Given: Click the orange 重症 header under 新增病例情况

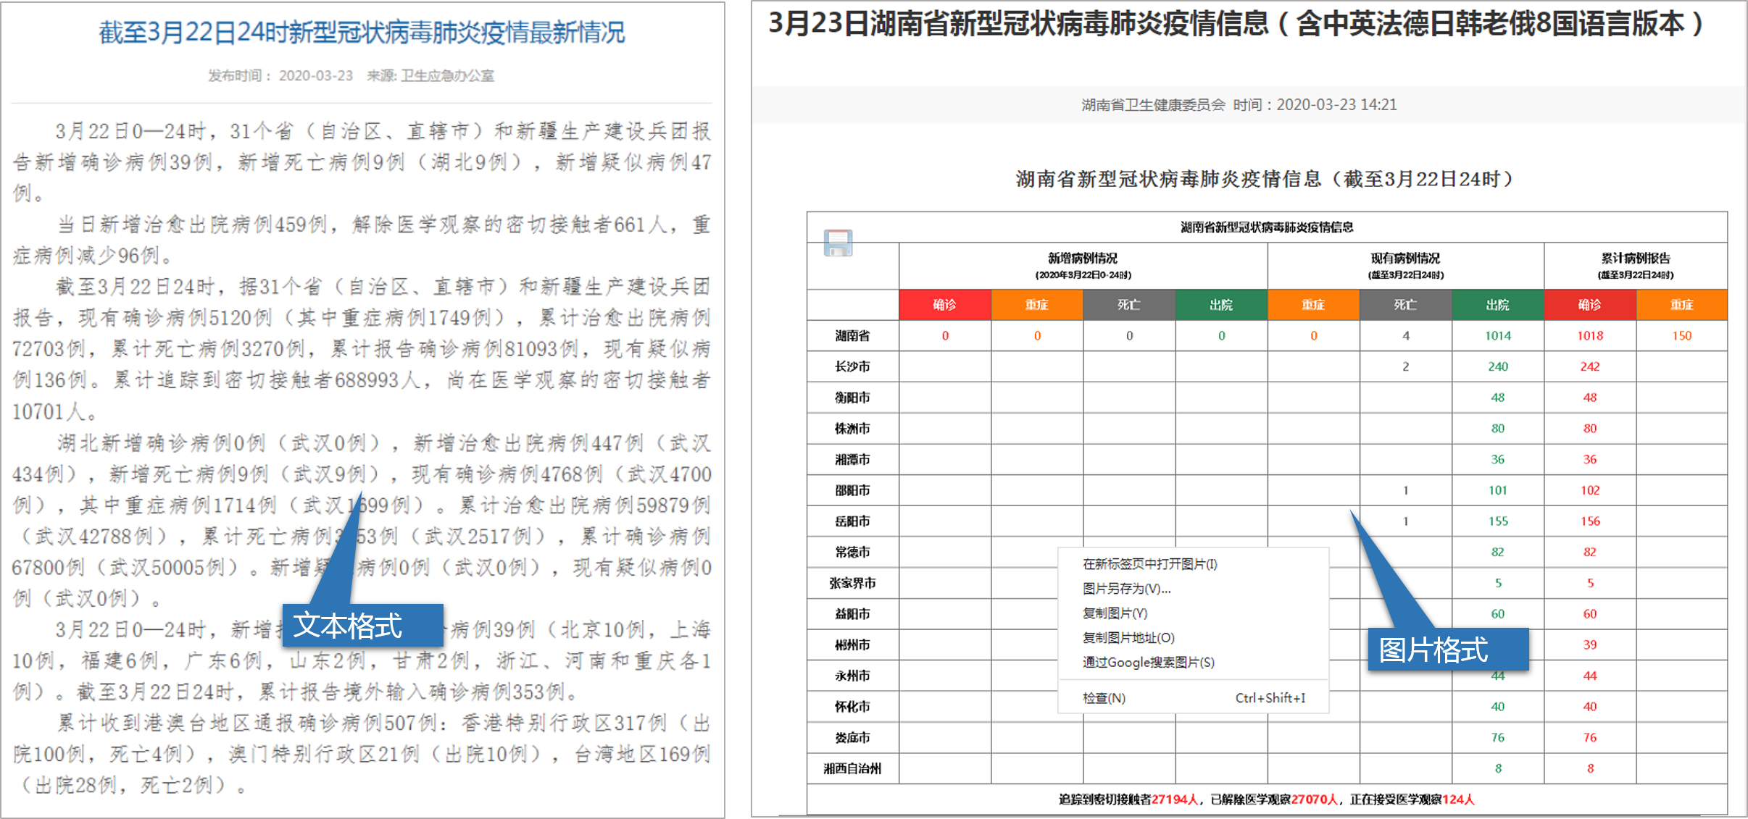Looking at the screenshot, I should click(x=1037, y=305).
